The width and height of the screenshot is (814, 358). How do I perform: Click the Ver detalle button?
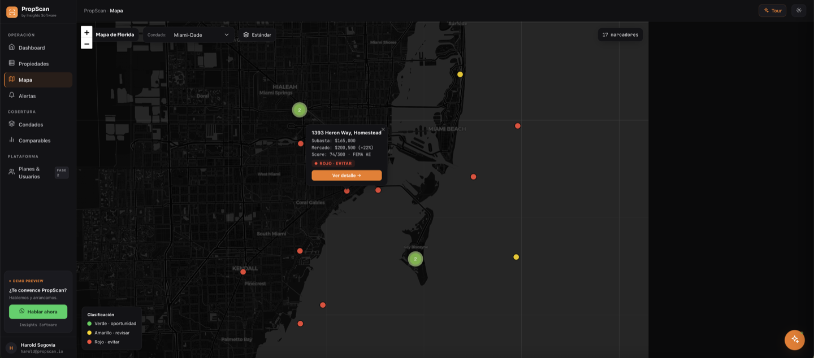click(347, 175)
